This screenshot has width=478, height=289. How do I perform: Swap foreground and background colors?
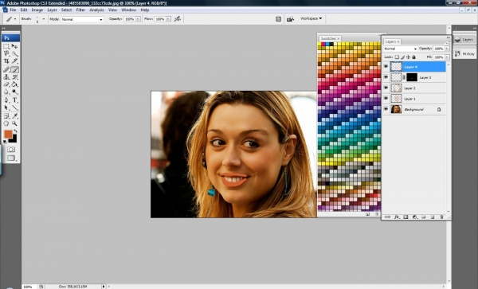click(16, 131)
